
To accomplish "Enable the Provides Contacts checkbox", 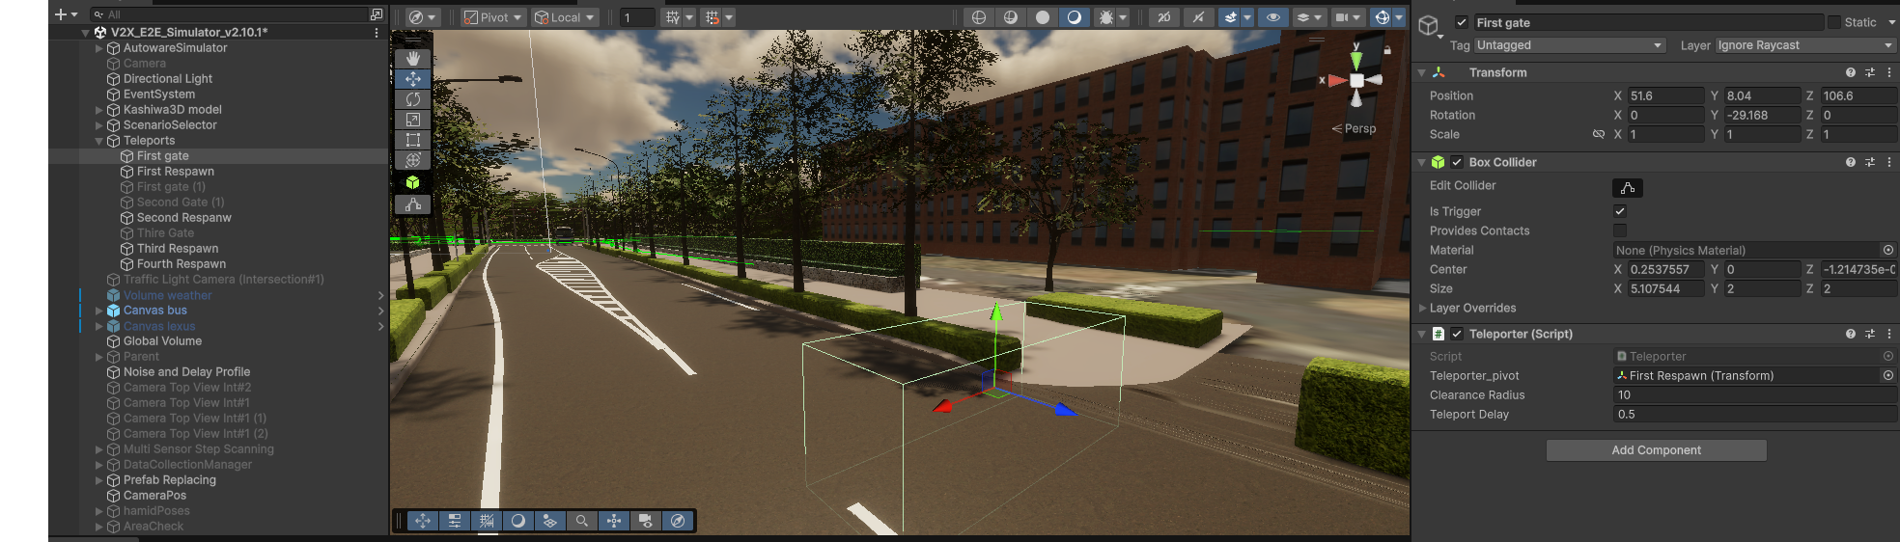I will (1620, 230).
